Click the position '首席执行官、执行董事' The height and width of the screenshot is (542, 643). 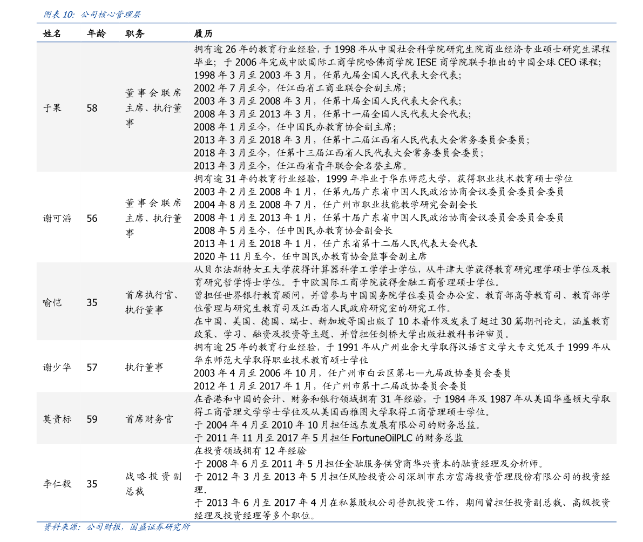point(152,302)
